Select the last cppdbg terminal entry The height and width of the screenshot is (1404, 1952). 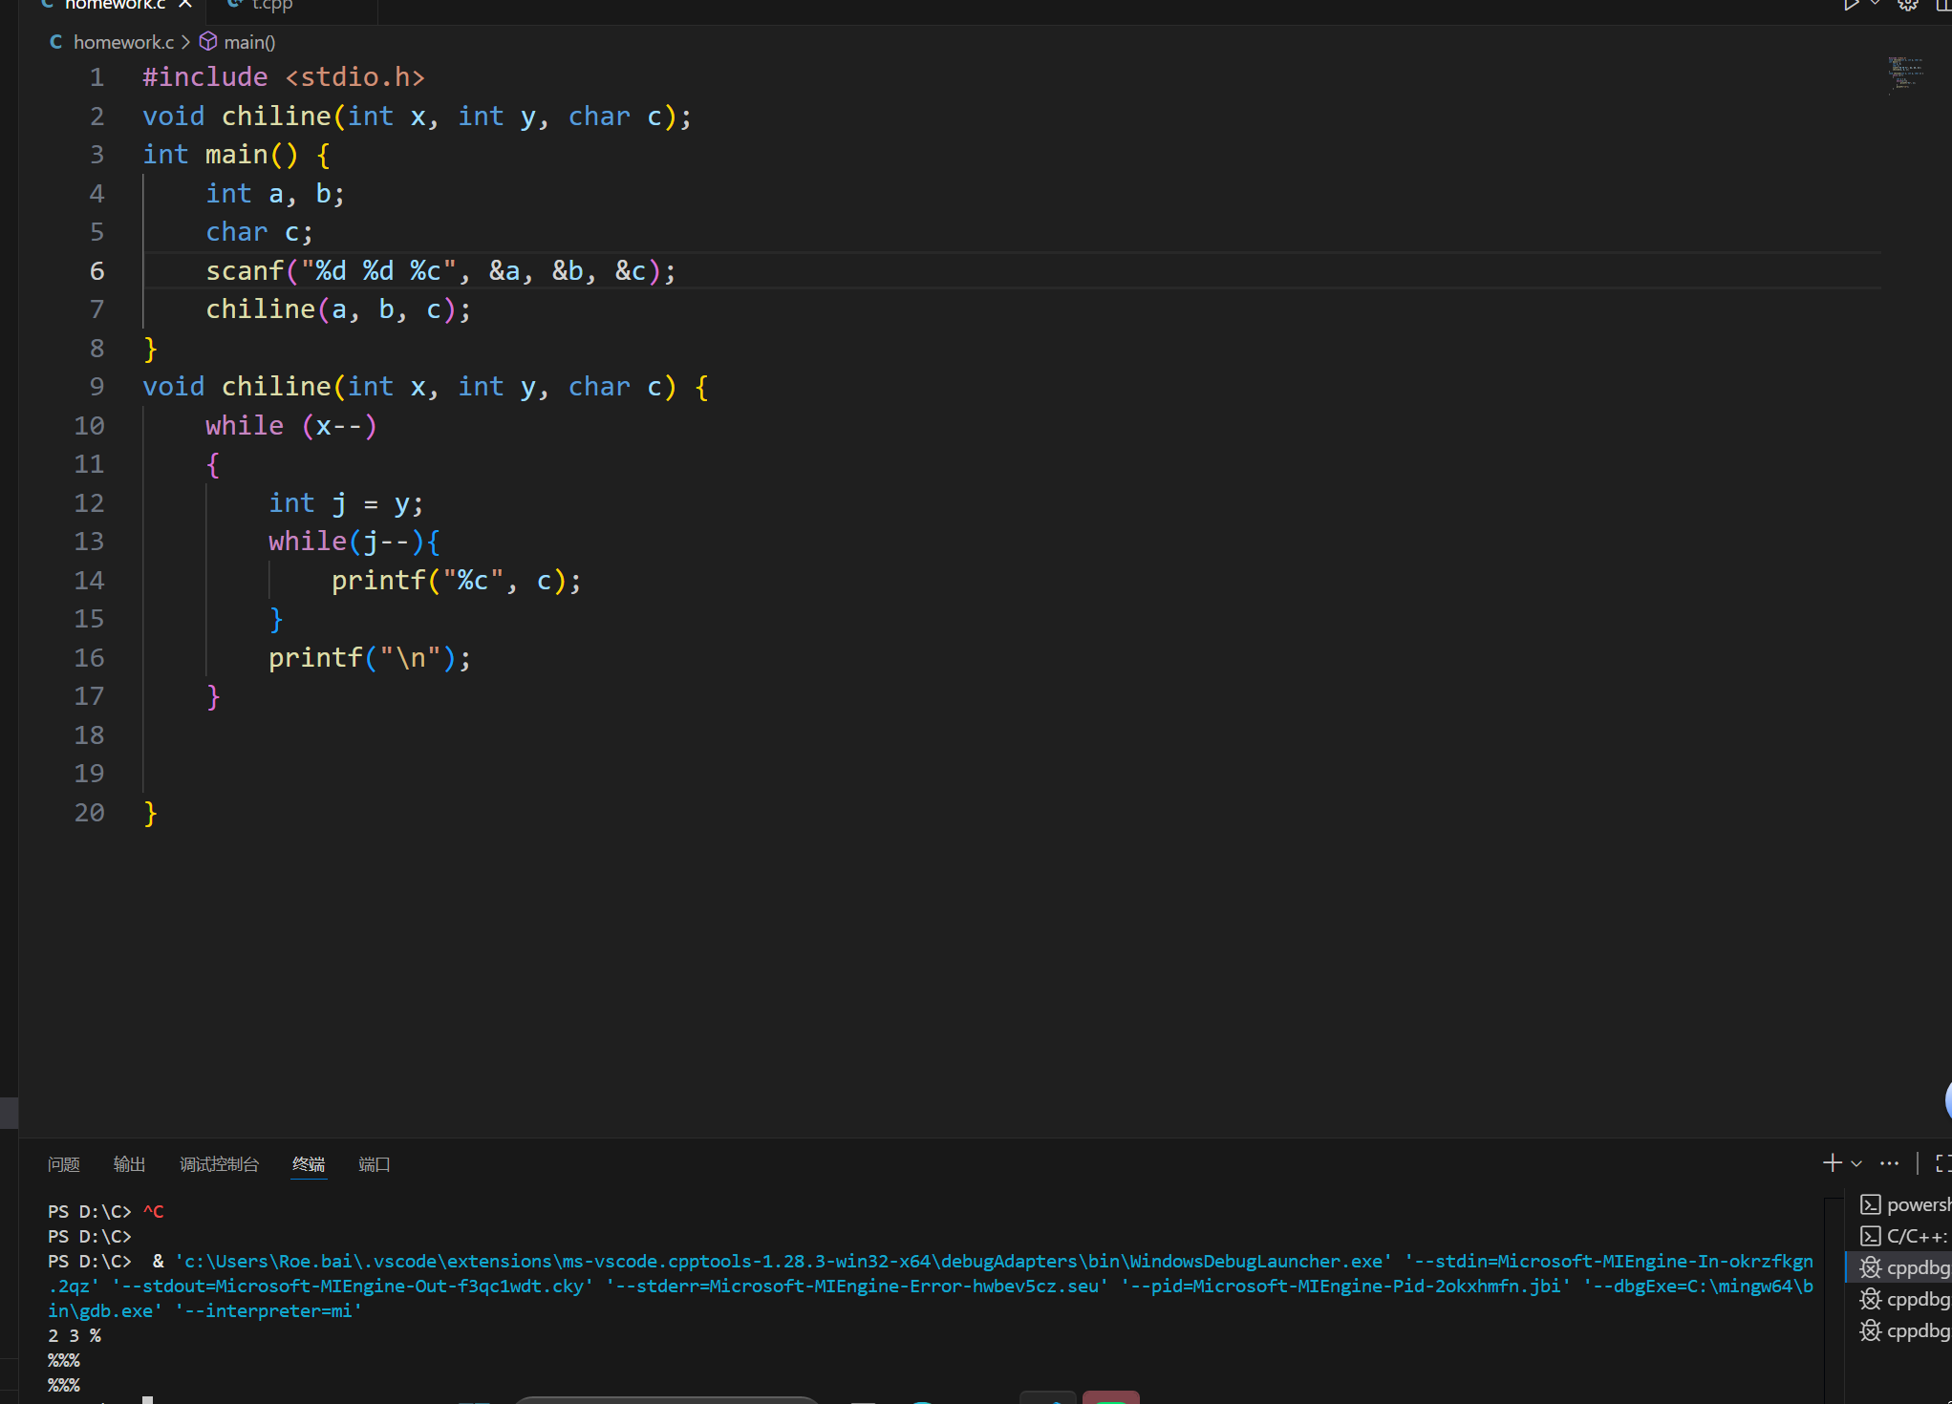click(1905, 1331)
